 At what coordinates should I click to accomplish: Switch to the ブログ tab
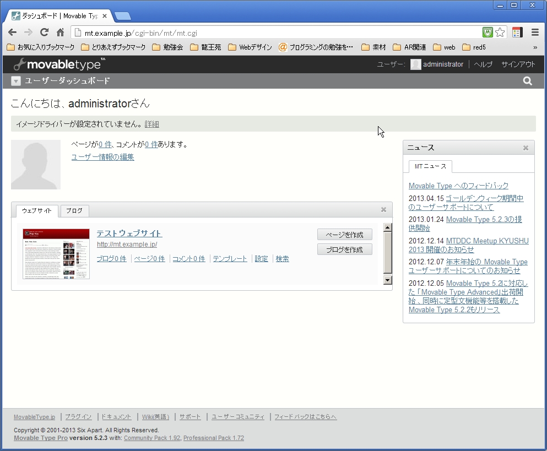point(74,211)
